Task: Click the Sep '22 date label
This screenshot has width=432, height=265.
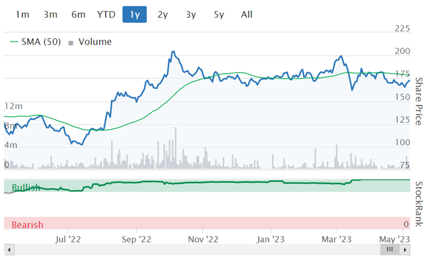Action: pyautogui.click(x=136, y=239)
